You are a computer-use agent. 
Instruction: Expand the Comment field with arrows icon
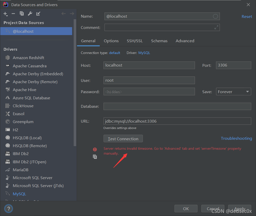(216, 27)
